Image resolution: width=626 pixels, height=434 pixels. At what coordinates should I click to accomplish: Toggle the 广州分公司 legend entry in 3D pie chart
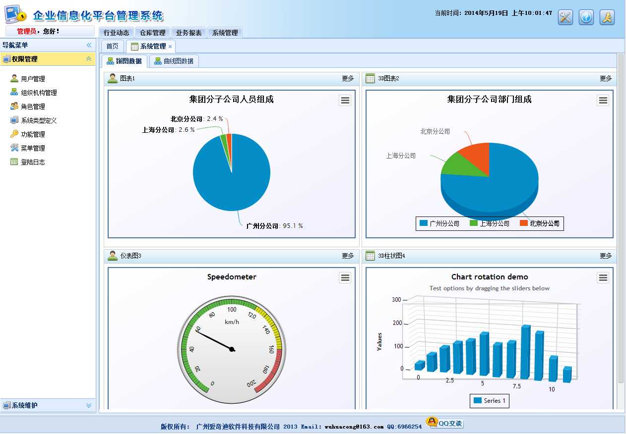[x=439, y=223]
